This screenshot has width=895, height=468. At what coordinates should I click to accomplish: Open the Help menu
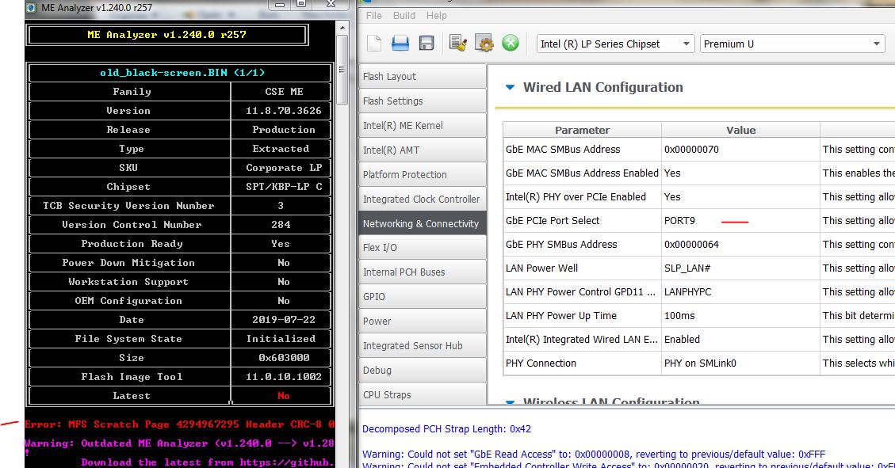point(437,15)
